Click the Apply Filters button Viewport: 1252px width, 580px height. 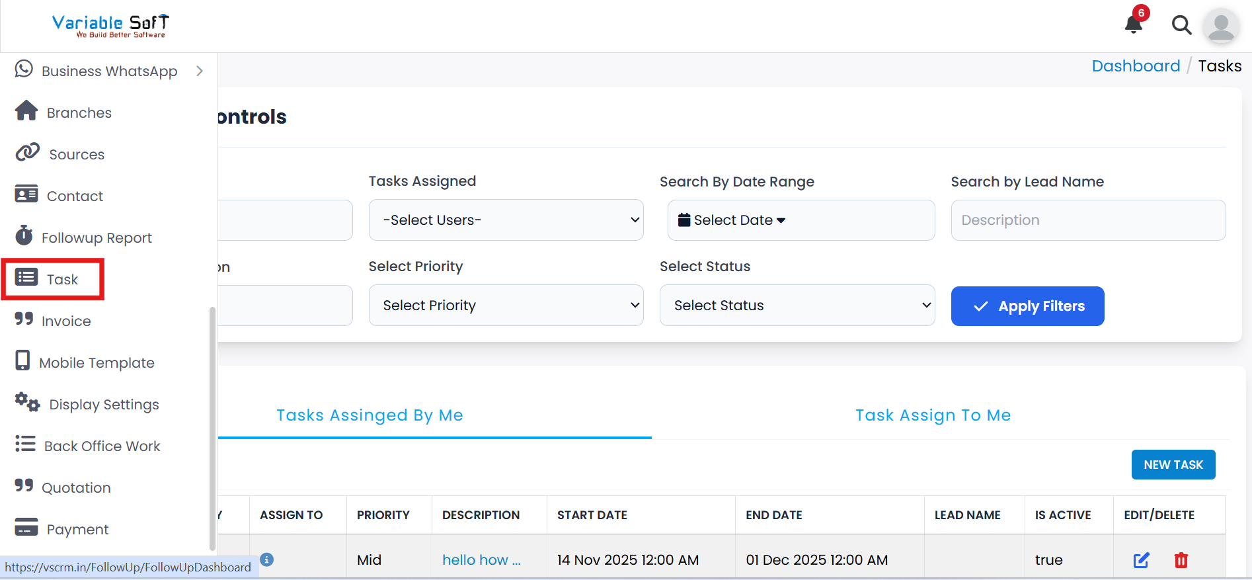(1027, 306)
